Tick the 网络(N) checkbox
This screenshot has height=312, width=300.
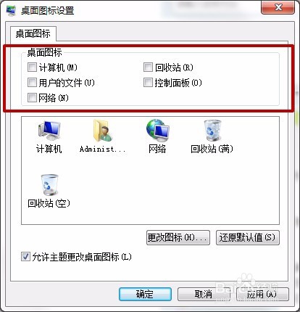pos(32,98)
